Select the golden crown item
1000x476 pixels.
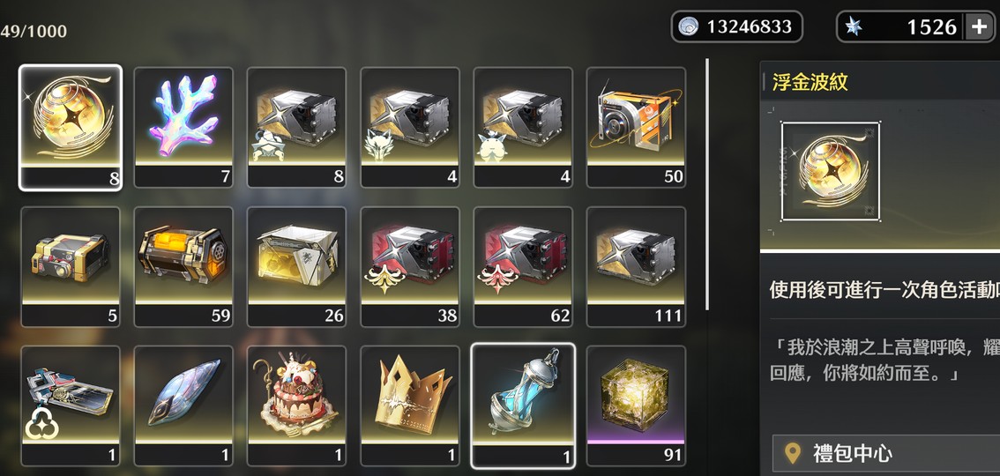[410, 405]
